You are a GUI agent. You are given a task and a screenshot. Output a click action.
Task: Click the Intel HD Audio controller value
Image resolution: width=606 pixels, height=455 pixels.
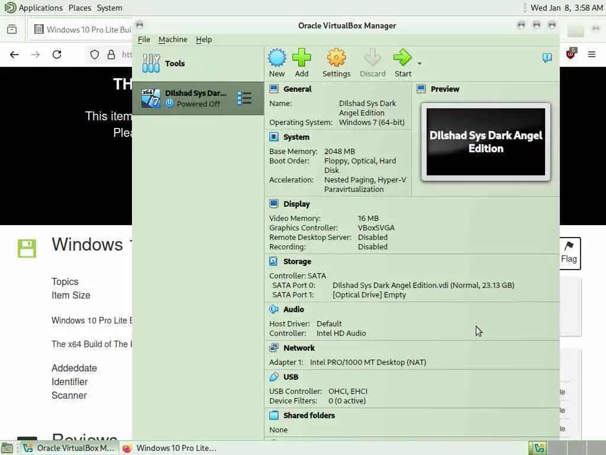coord(341,333)
